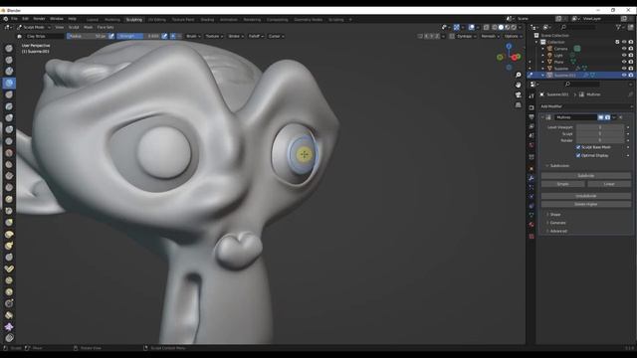The width and height of the screenshot is (637, 358).
Task: Open the Brush settings dropdown
Action: [x=193, y=36]
